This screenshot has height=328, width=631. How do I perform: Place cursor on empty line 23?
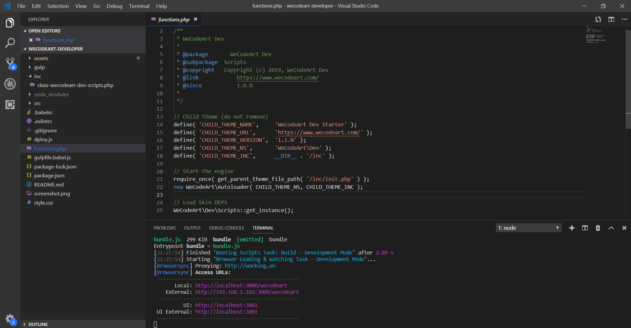pos(380,195)
